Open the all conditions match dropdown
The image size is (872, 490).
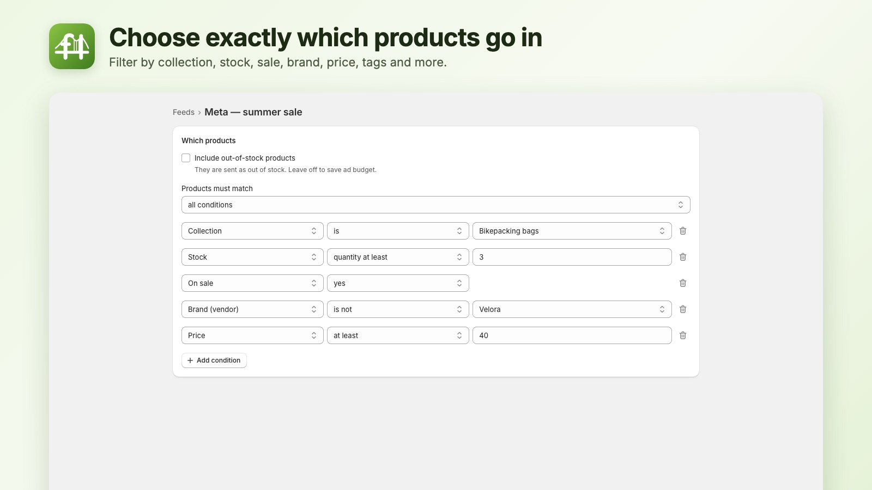(436, 205)
